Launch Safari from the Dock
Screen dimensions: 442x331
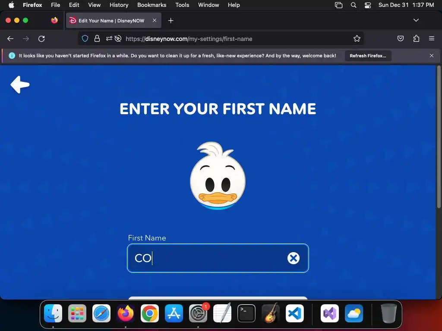tap(101, 313)
